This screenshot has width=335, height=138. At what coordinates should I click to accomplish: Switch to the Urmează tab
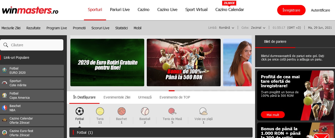[x=145, y=97]
